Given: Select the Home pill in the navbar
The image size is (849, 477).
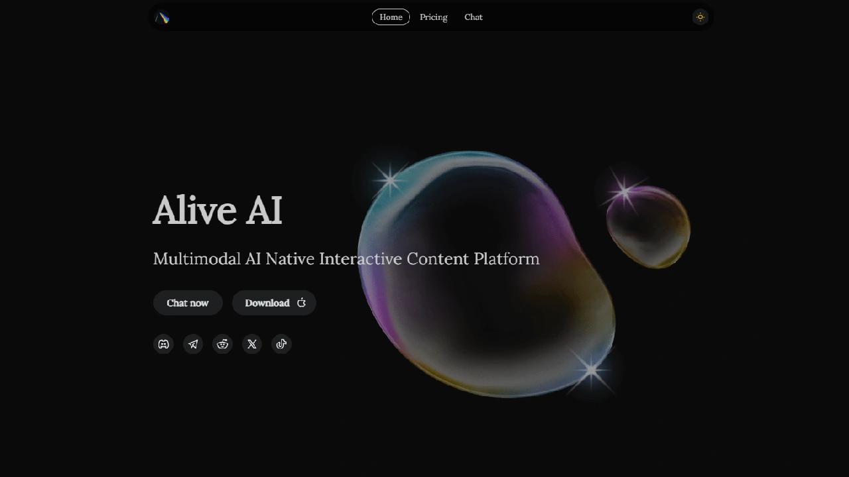Looking at the screenshot, I should pyautogui.click(x=391, y=17).
